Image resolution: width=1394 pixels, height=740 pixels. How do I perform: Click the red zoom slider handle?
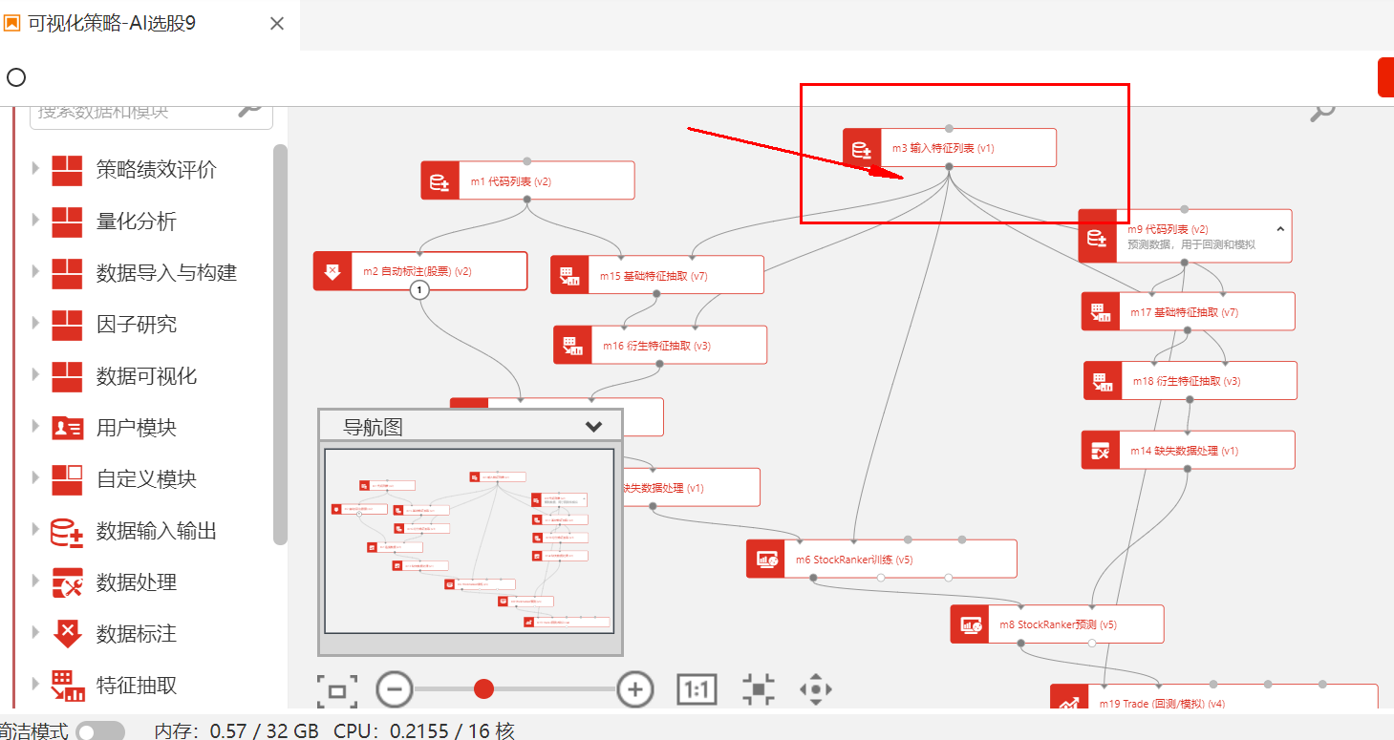[484, 688]
